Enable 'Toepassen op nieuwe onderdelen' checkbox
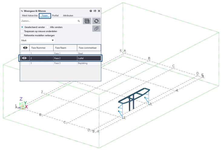Image resolution: width=221 pixels, height=150 pixels. click(x=22, y=31)
